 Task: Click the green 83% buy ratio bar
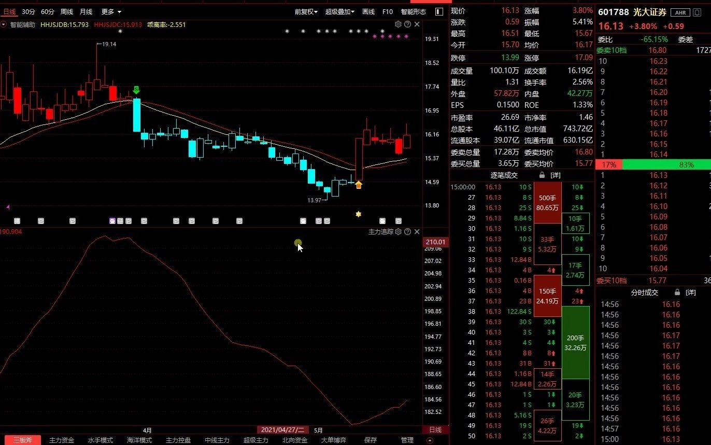[x=666, y=165]
